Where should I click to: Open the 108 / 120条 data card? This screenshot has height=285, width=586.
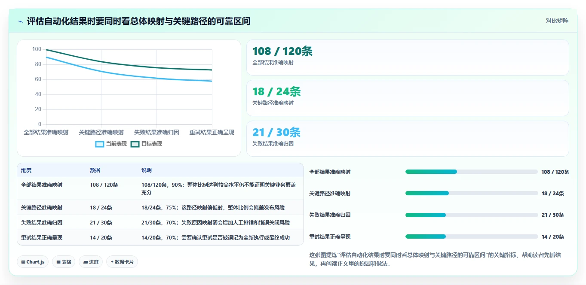[408, 58]
